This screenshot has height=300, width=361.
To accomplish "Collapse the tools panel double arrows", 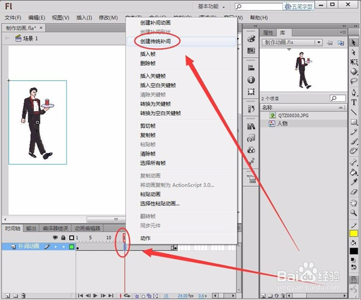I will [356, 26].
